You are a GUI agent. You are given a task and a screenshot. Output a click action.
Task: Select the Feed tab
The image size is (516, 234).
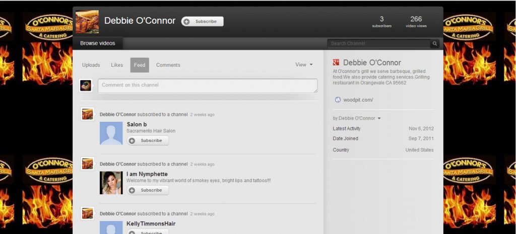[x=140, y=65]
